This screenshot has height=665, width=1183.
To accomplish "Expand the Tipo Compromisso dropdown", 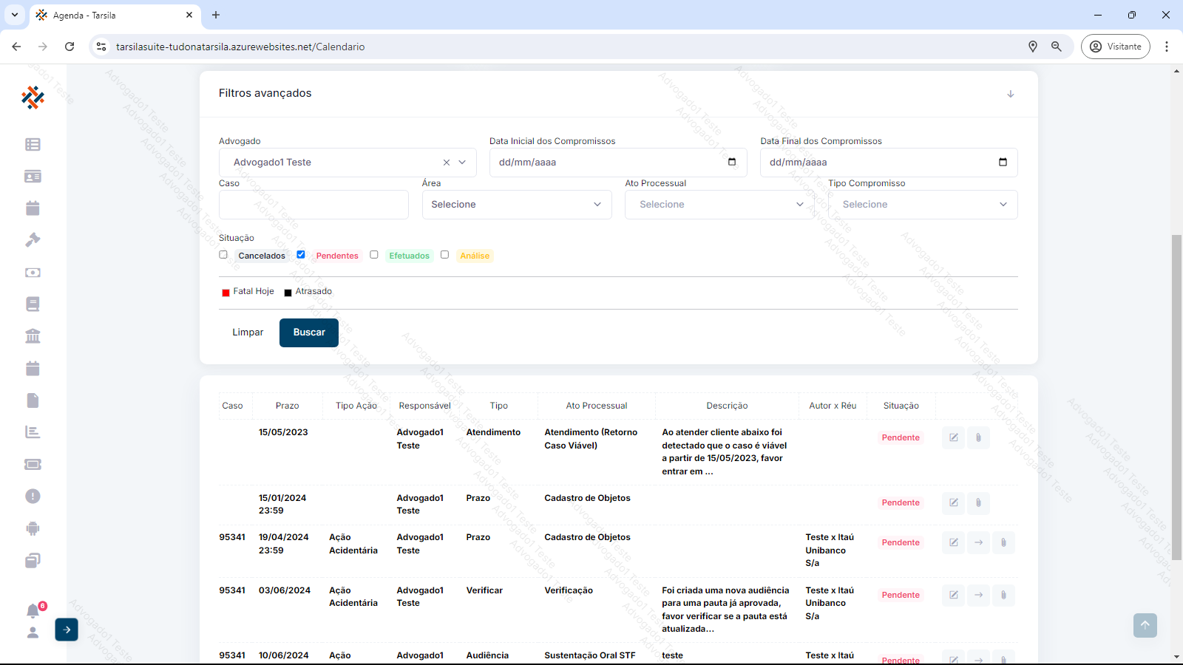I will pos(922,205).
